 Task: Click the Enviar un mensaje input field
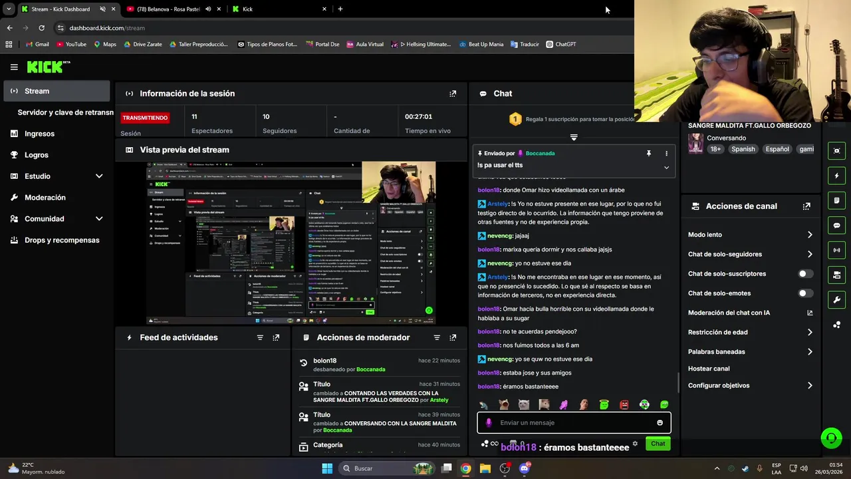click(x=574, y=422)
